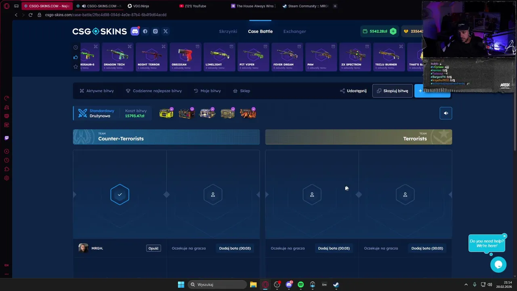Image resolution: width=517 pixels, height=291 pixels.
Task: Click the checked hexagon player slot
Action: [x=120, y=194]
